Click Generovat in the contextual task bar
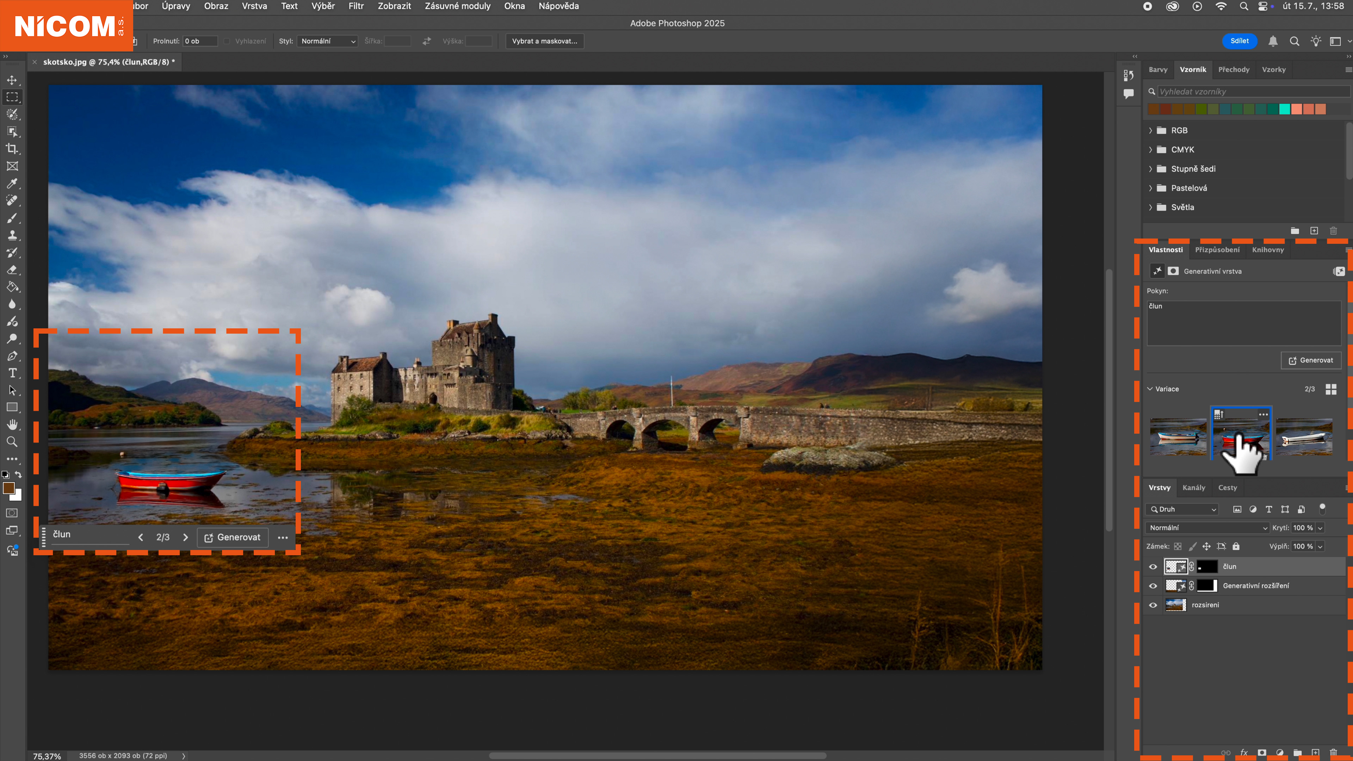 tap(232, 537)
